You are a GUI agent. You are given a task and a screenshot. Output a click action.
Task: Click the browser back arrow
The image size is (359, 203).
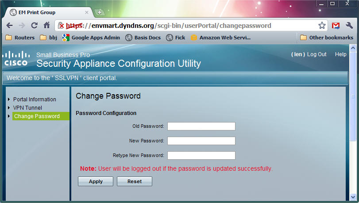tap(9, 26)
